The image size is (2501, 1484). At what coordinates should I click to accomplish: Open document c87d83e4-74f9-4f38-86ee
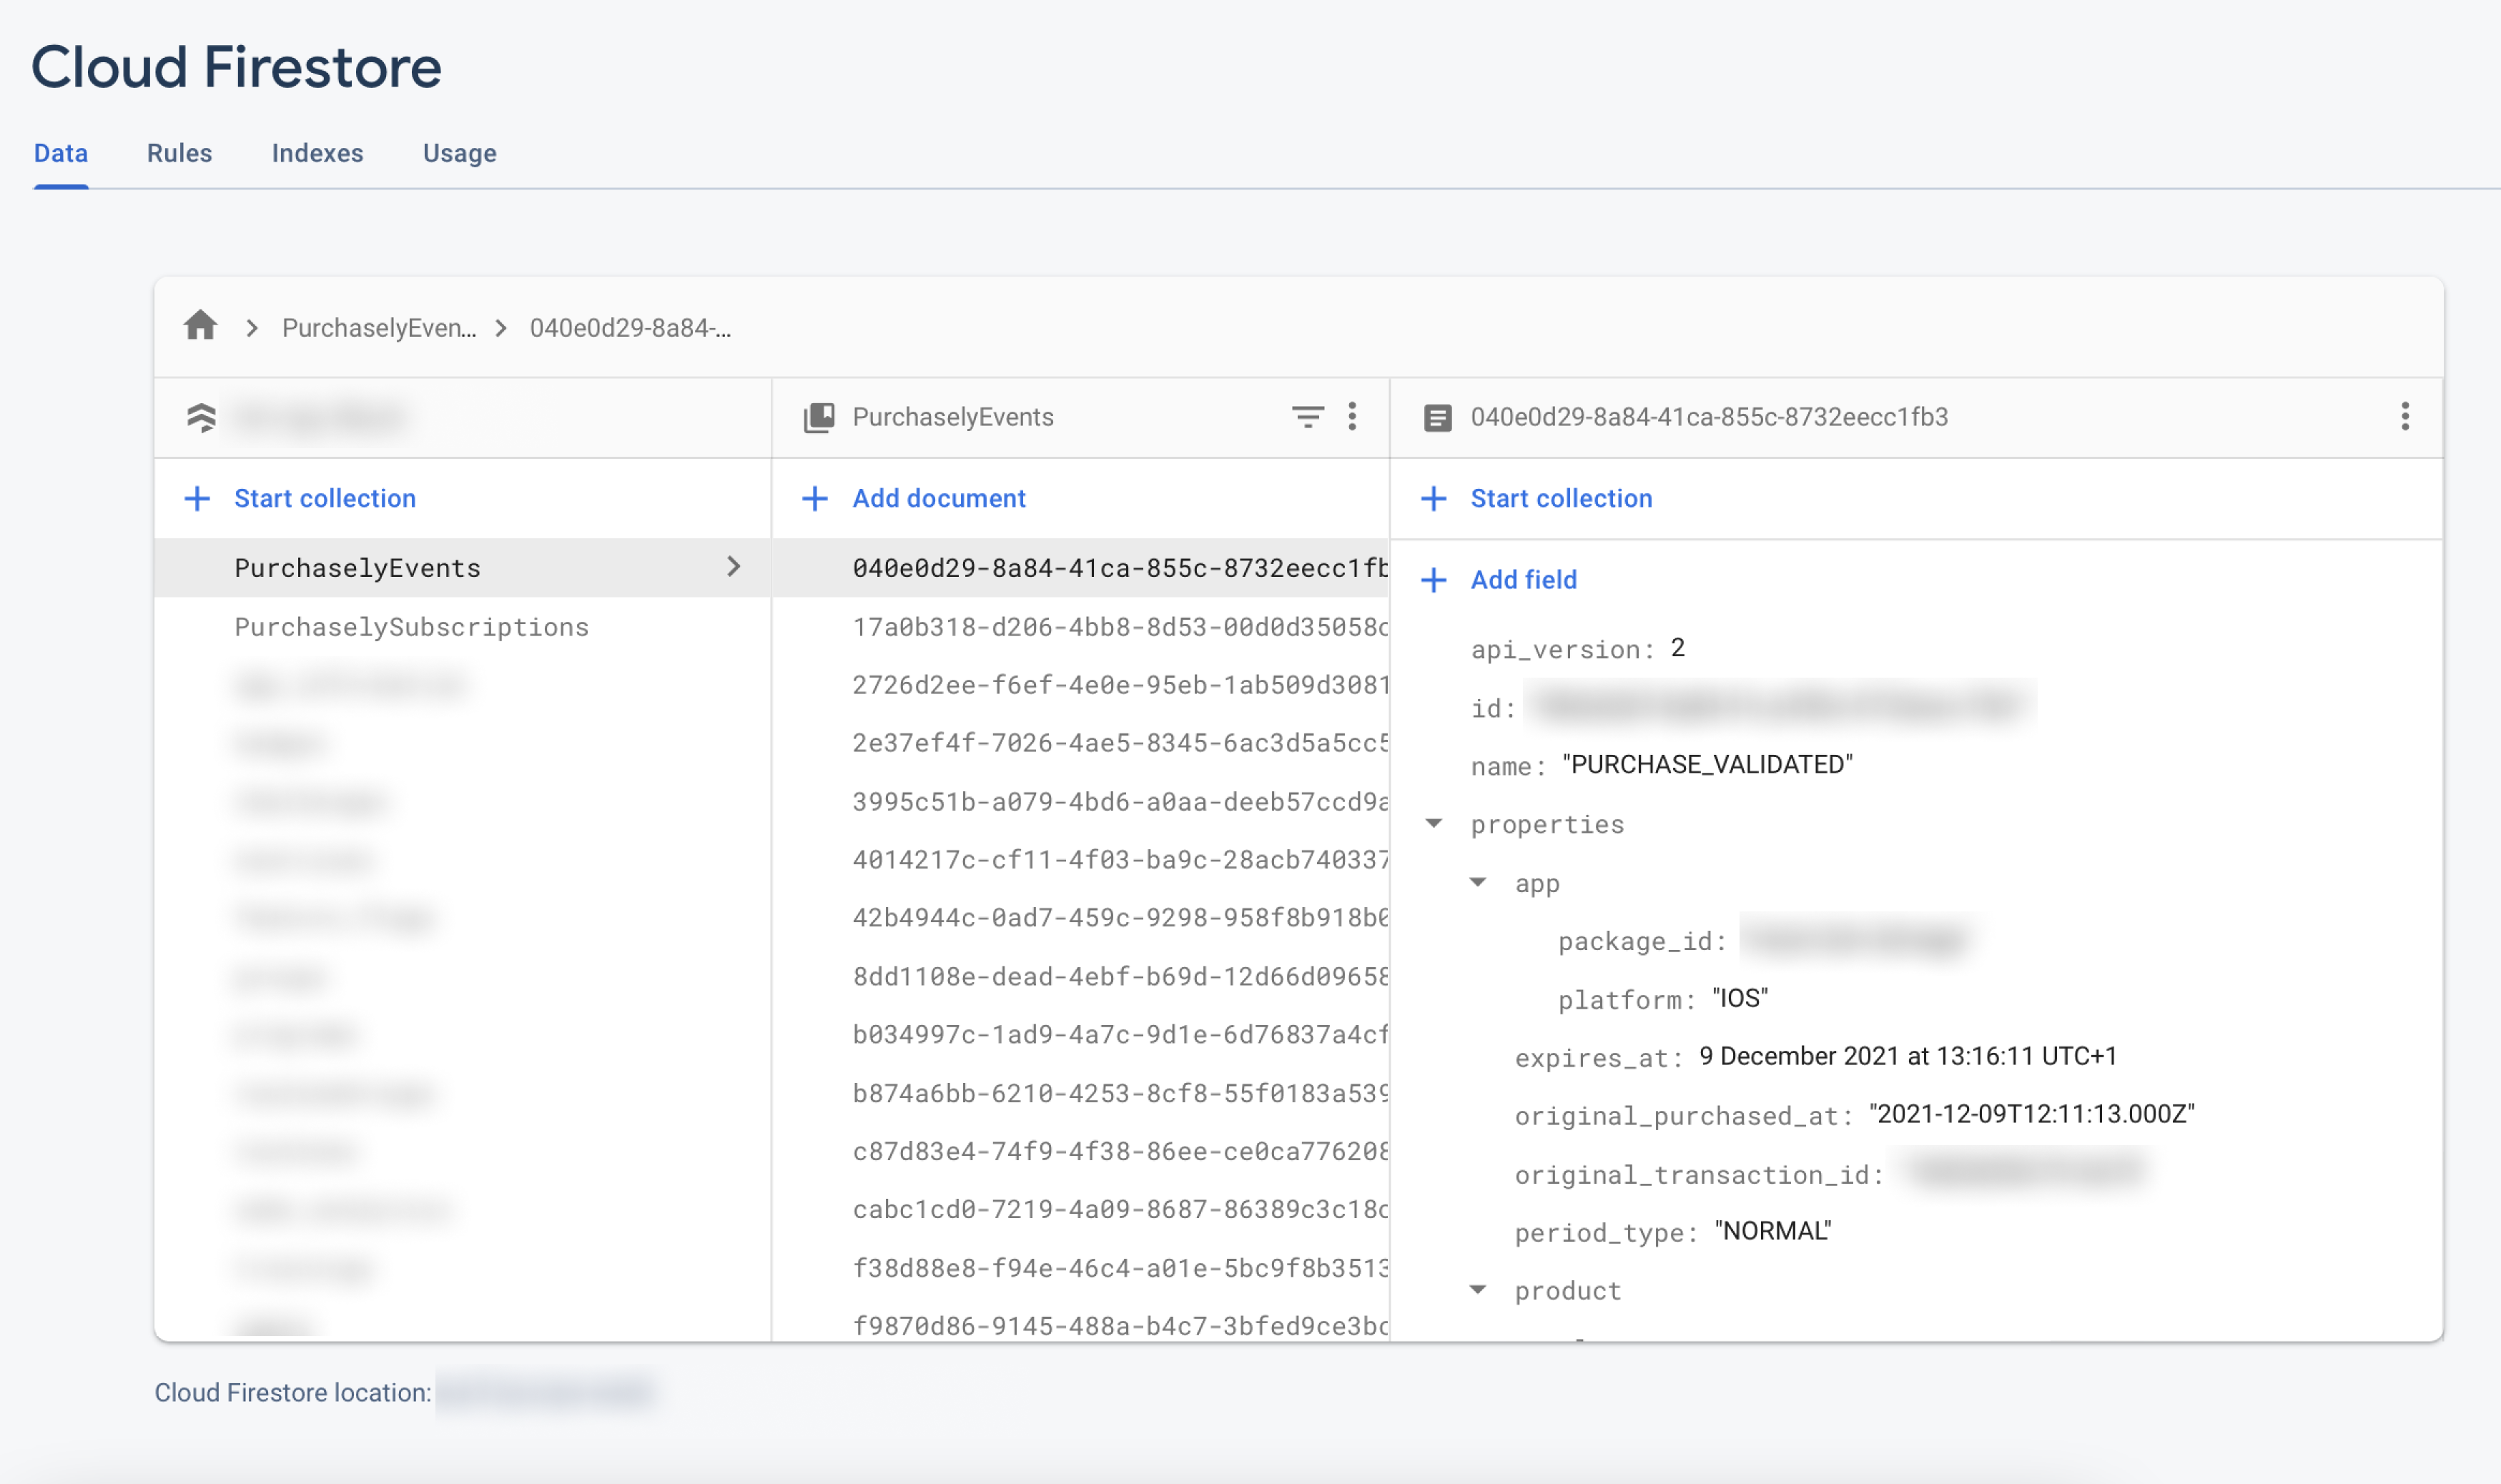tap(1080, 1151)
